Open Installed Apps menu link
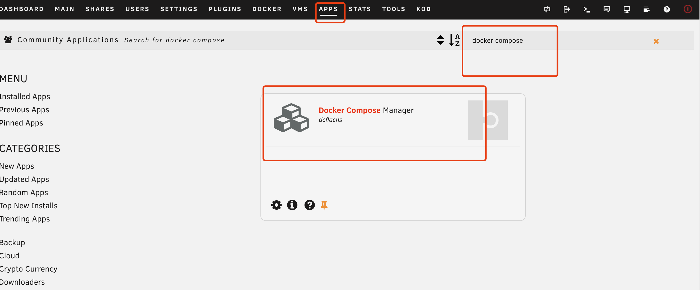Image resolution: width=700 pixels, height=290 pixels. pos(25,96)
